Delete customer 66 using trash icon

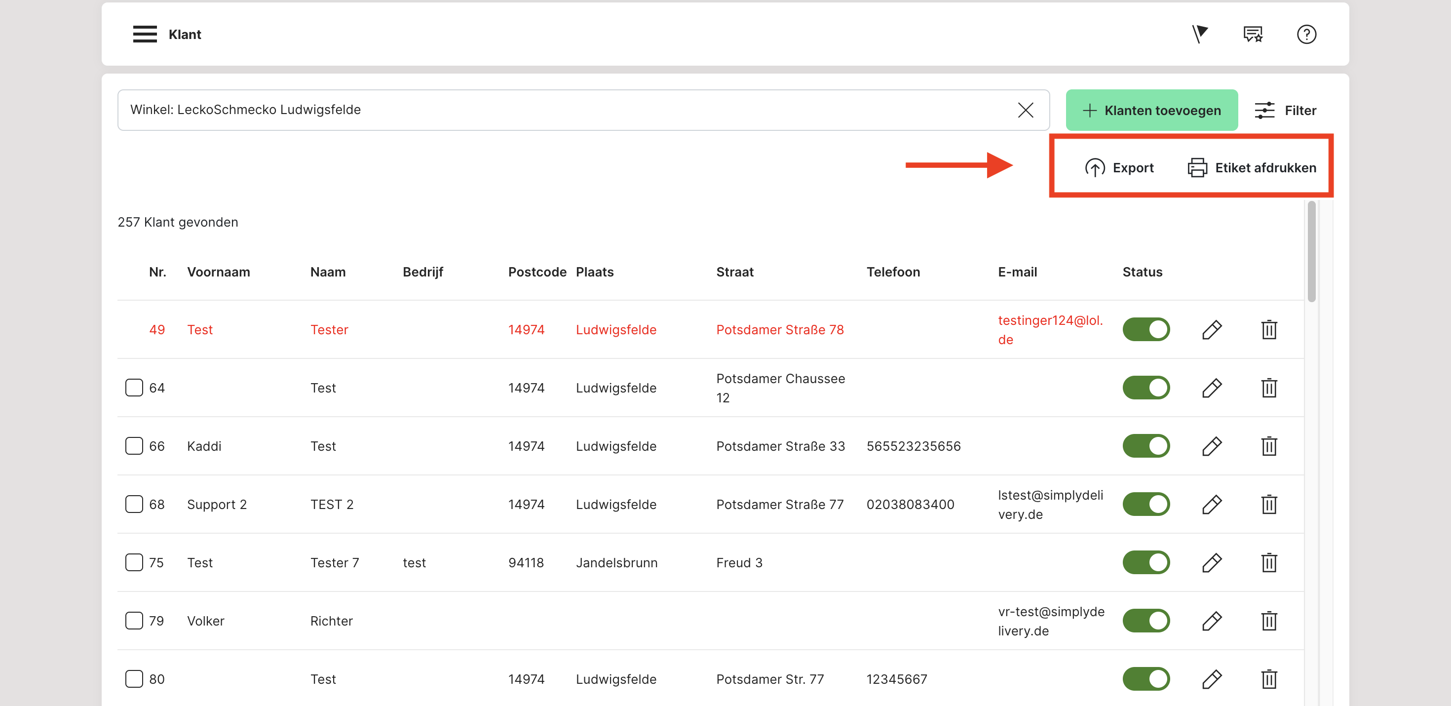pos(1268,446)
